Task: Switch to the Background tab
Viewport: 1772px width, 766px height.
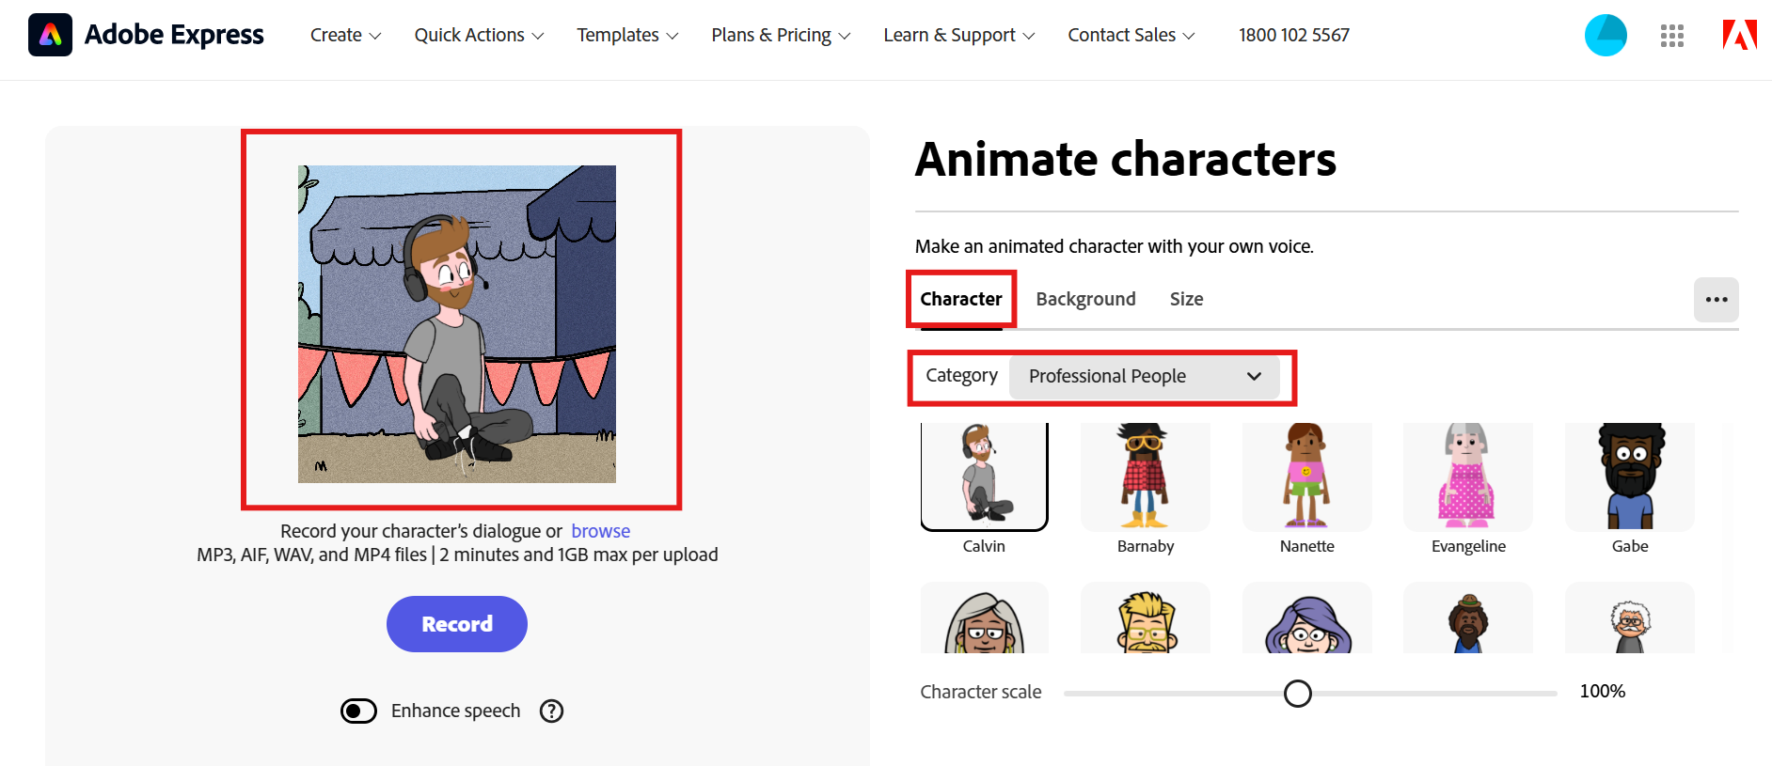Action: click(x=1085, y=299)
